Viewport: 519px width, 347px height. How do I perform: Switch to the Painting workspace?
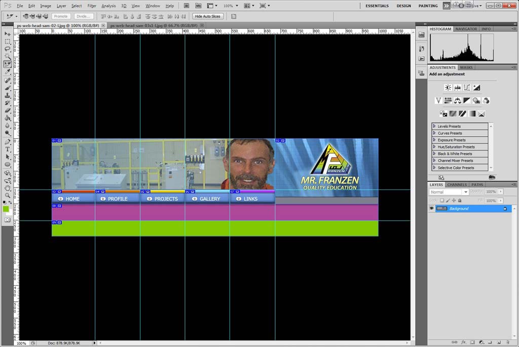point(428,6)
